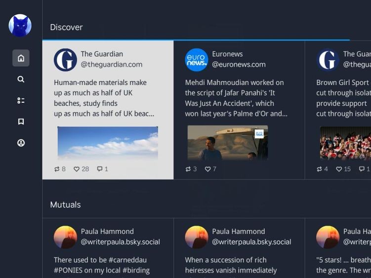Screen dimensions: 371x278
Task: Open post text 'When a succession of rich'
Action: tap(226, 260)
